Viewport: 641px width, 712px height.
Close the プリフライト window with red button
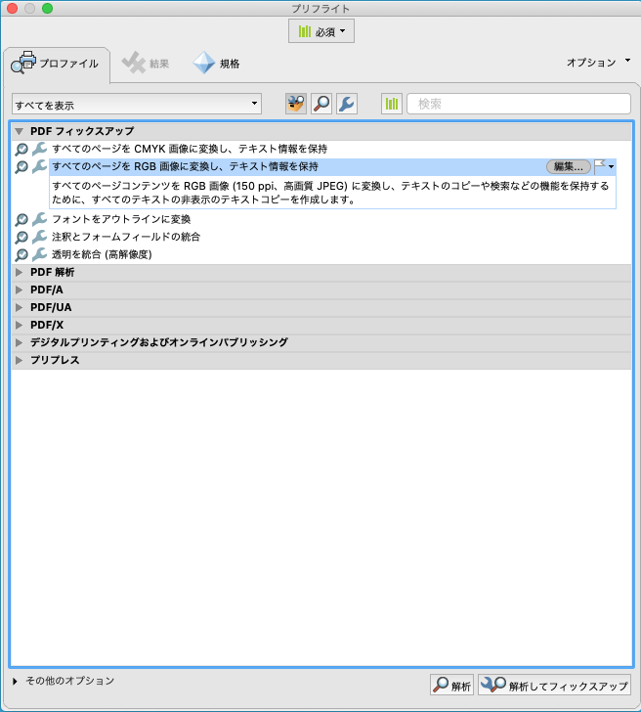pyautogui.click(x=12, y=9)
